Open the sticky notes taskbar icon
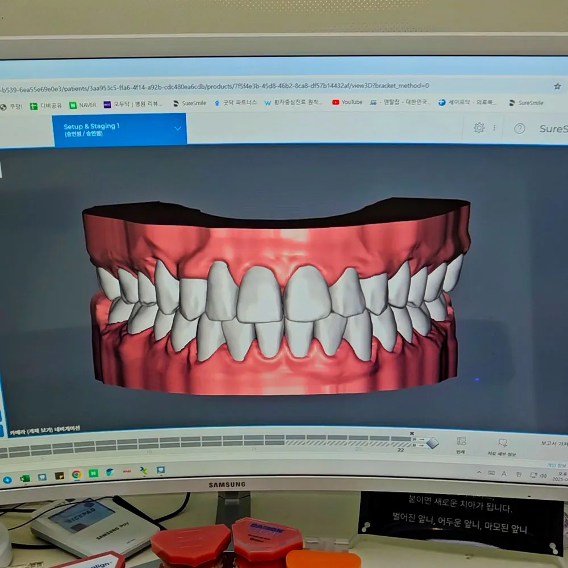 click(x=59, y=476)
